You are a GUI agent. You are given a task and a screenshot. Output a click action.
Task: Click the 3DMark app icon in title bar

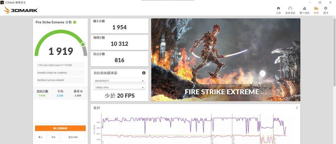point(2,3)
